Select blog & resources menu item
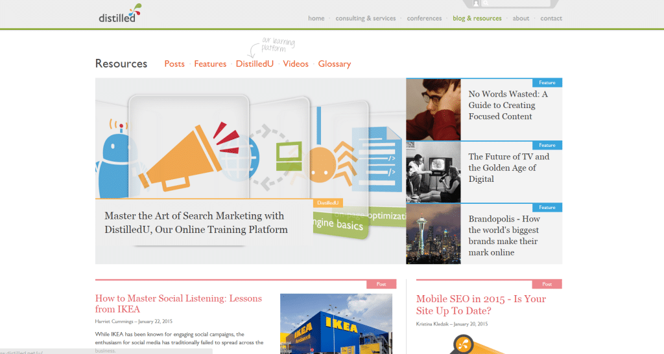The image size is (664, 354). click(477, 18)
